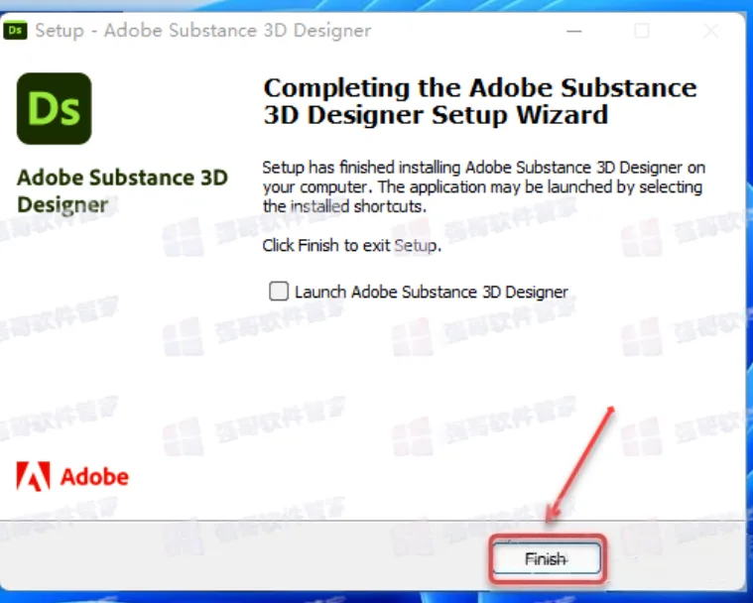Click the "Setup - Adobe Substance 3D Designer" title
Image resolution: width=753 pixels, height=603 pixels.
[x=203, y=31]
